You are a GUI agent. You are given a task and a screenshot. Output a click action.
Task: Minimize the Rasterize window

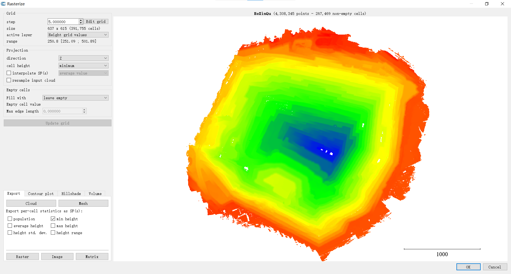(471, 4)
